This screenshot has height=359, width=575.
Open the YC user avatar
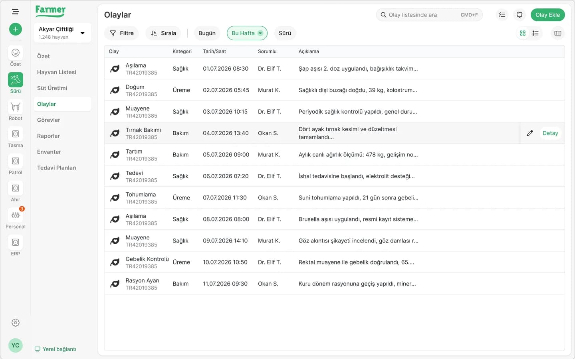16,345
